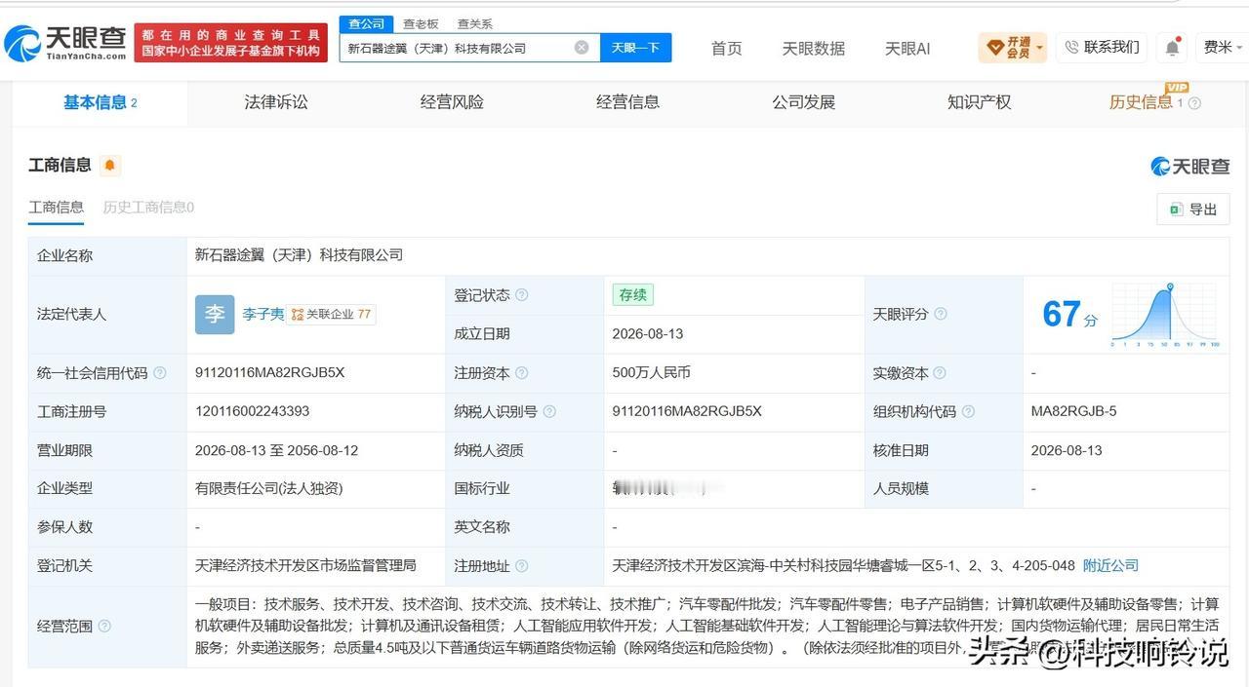Click the 成立日期 value 2026-08-13

[648, 333]
